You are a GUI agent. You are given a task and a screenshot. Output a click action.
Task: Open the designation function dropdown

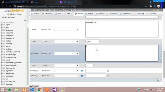click(x=67, y=53)
